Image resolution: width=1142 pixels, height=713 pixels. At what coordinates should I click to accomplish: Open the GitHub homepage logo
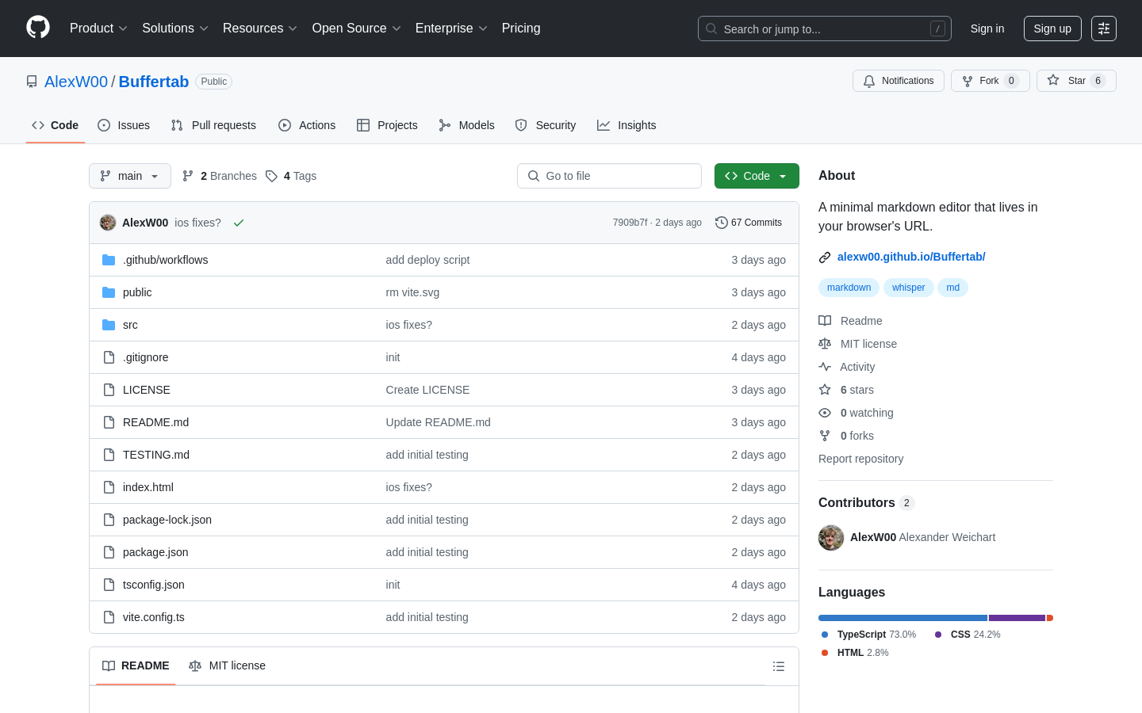pyautogui.click(x=38, y=28)
